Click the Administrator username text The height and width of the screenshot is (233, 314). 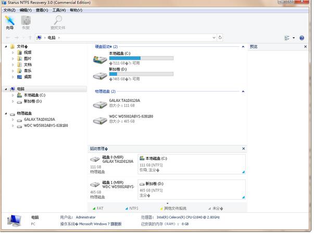tap(86, 217)
